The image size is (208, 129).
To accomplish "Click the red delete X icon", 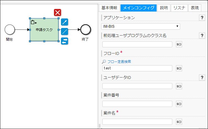I will (x=58, y=12).
